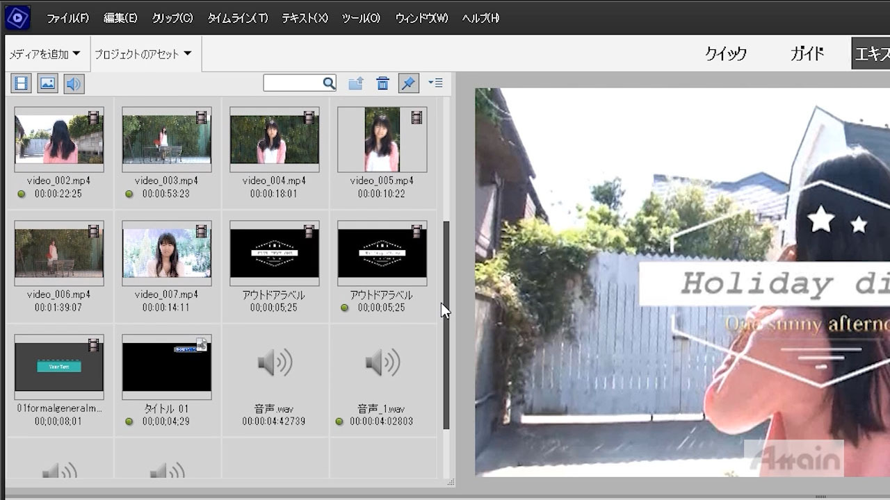Select the video_003.mp4 thumbnail
This screenshot has width=890, height=500.
[x=167, y=139]
